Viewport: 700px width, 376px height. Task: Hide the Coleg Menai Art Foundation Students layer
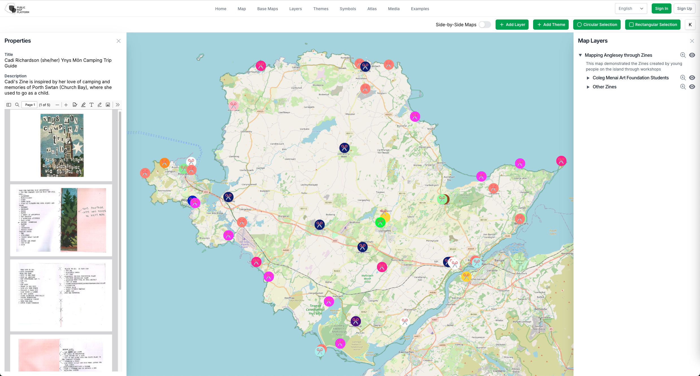(692, 77)
